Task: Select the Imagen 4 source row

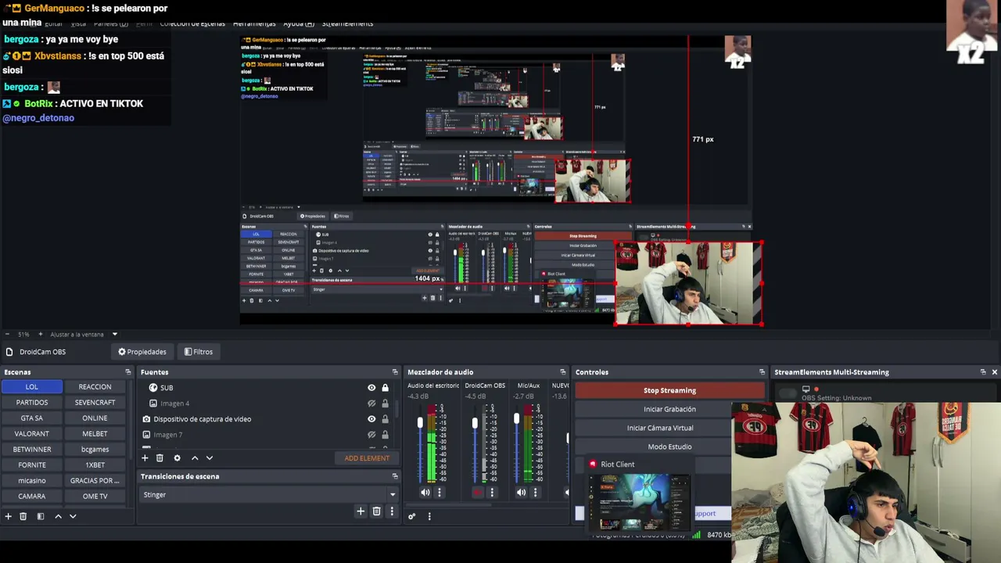Action: point(265,403)
